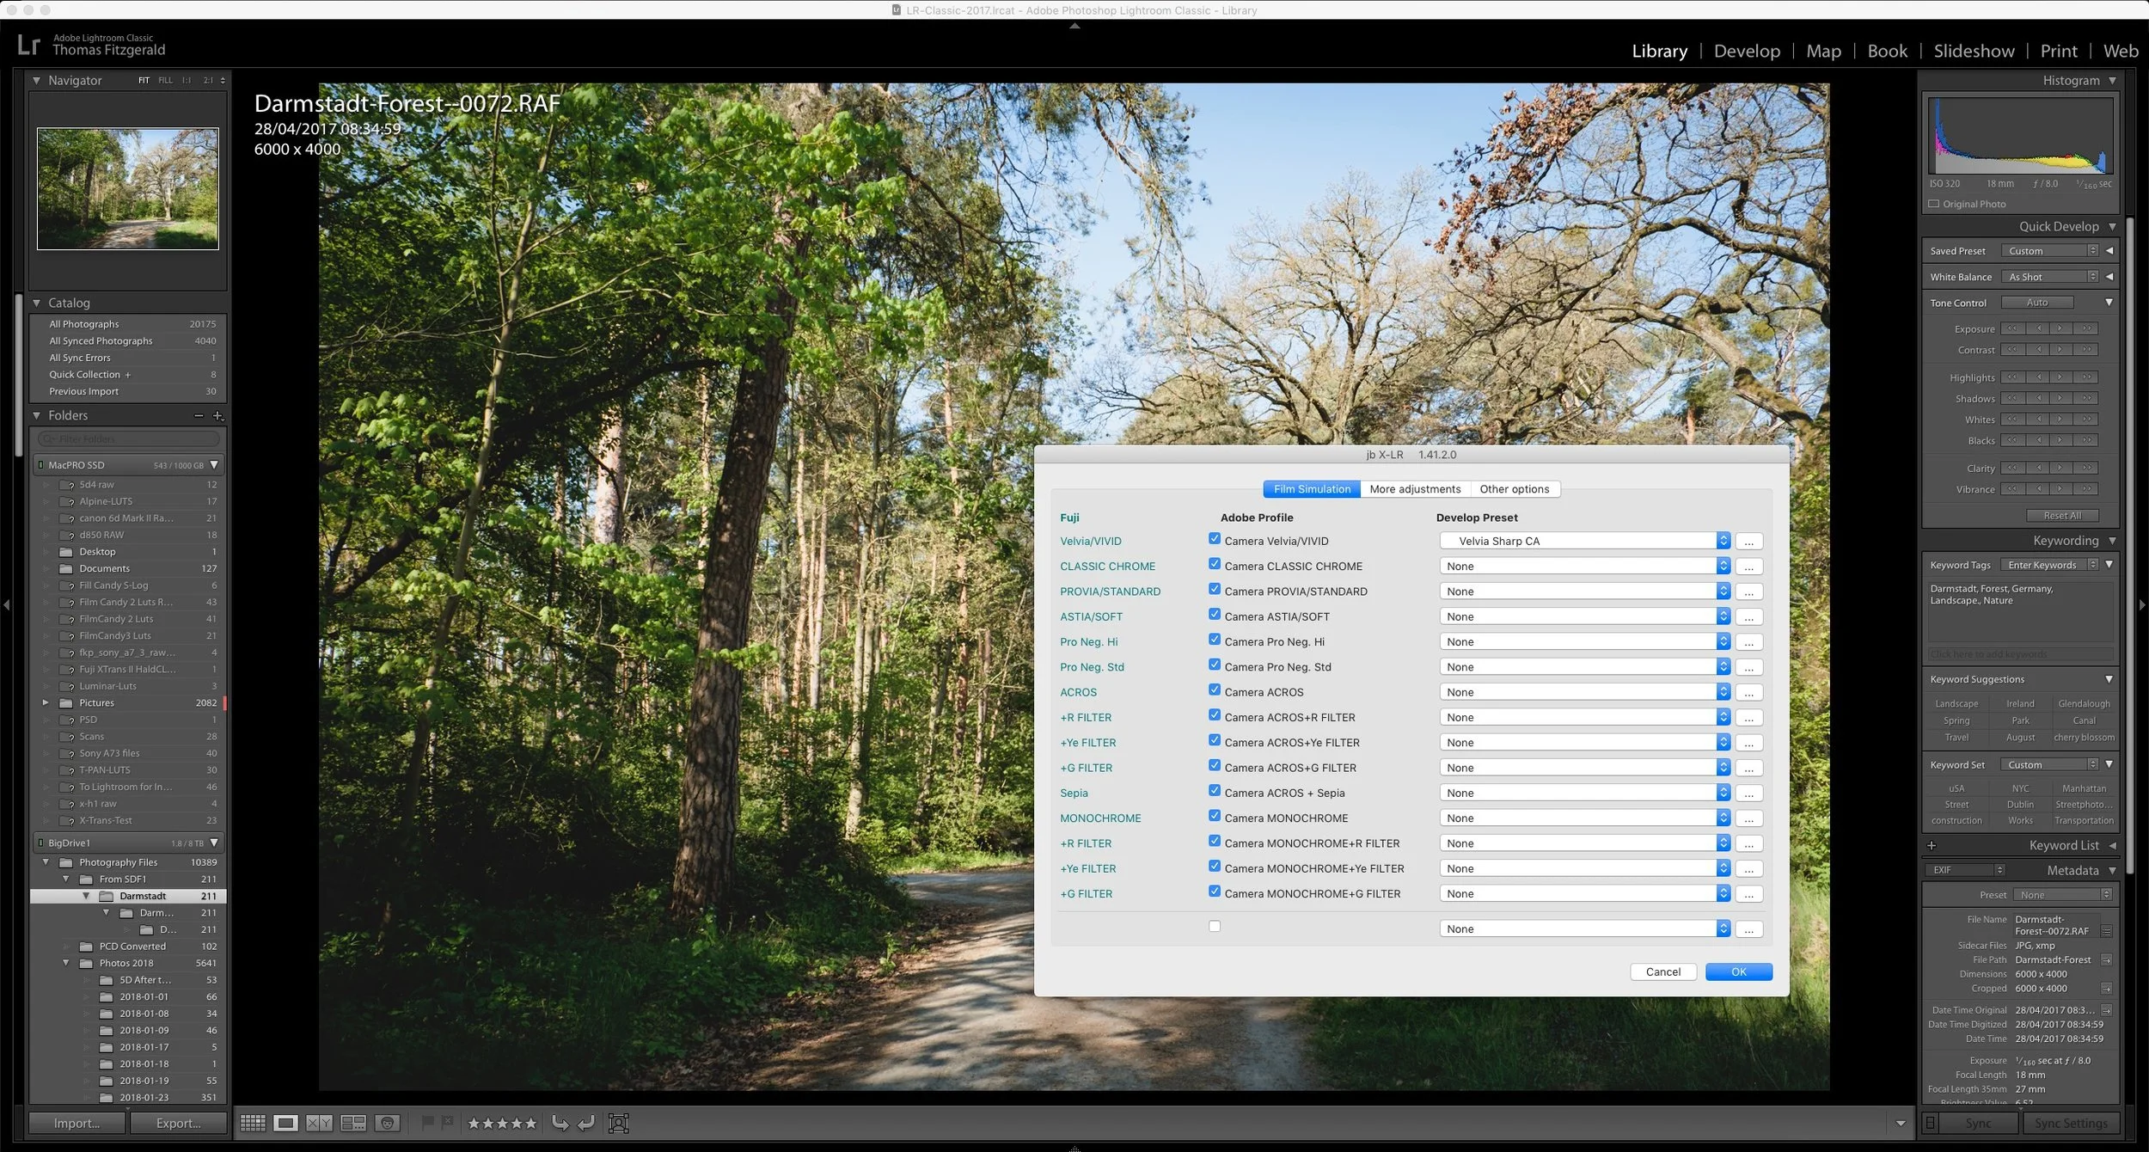Click the minus icon in Folders header
The height and width of the screenshot is (1152, 2149).
tap(199, 416)
